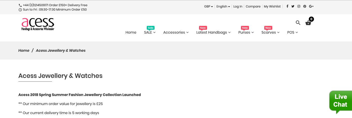Expand the Accessories menu
The image size is (352, 118).
pos(176,32)
